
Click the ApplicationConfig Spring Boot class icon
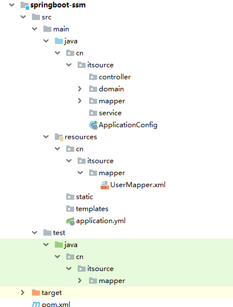[93, 125]
